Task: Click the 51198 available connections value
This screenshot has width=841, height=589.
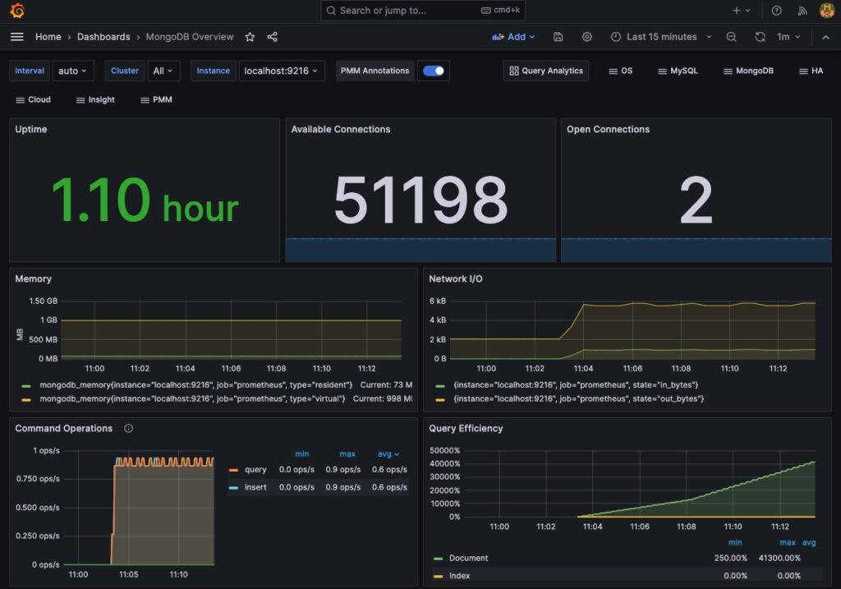Action: [420, 200]
